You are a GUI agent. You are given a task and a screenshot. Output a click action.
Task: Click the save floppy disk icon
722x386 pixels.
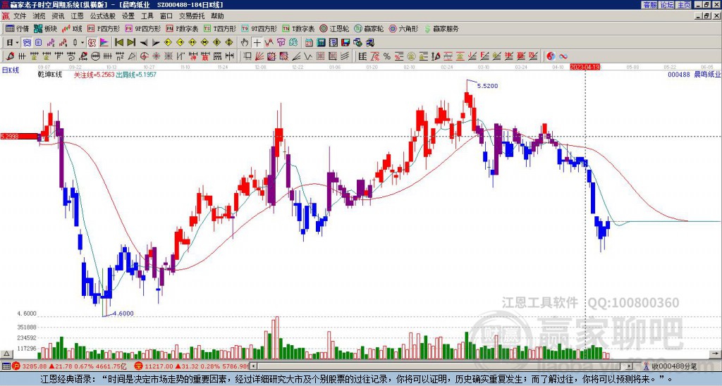point(345,43)
